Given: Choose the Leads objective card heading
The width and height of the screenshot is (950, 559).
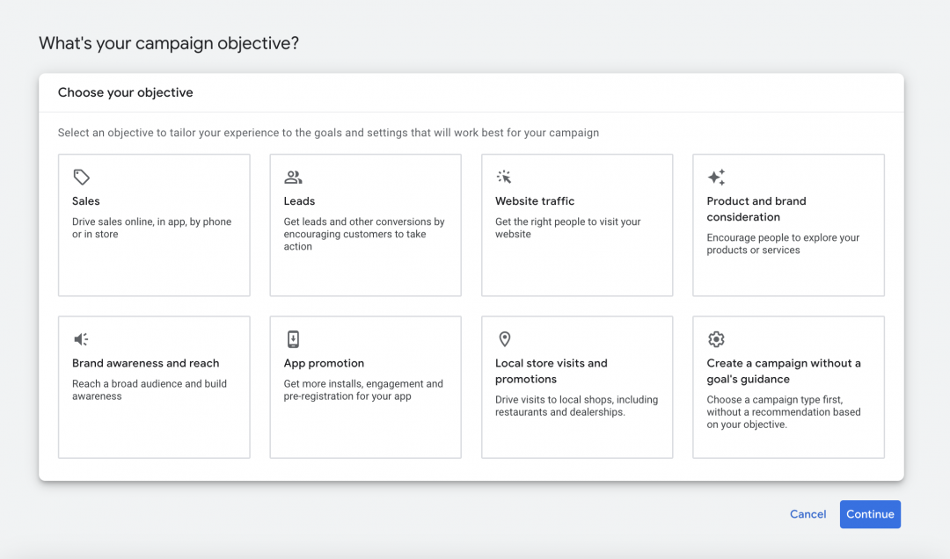Looking at the screenshot, I should click(299, 201).
